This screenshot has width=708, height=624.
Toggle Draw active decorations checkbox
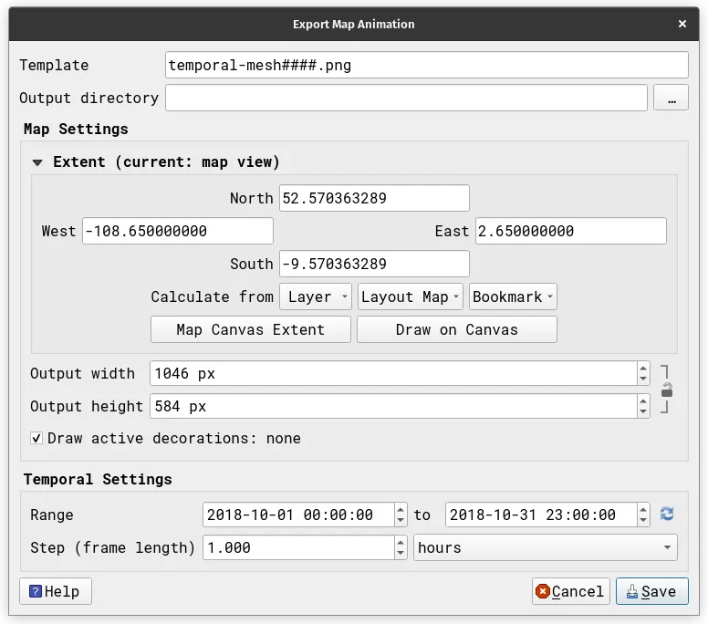pos(36,439)
